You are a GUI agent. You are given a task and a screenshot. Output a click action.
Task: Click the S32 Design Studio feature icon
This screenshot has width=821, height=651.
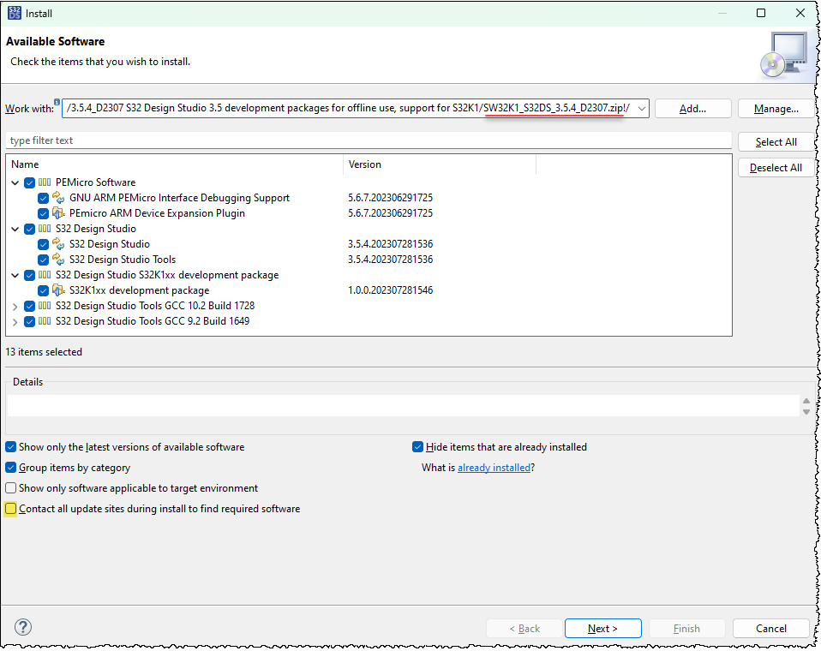point(58,244)
